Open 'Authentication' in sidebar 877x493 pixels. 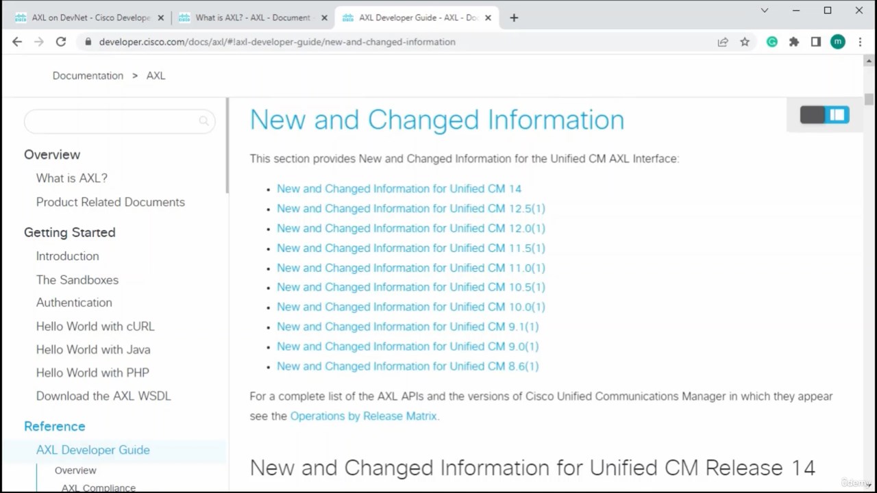click(x=74, y=303)
